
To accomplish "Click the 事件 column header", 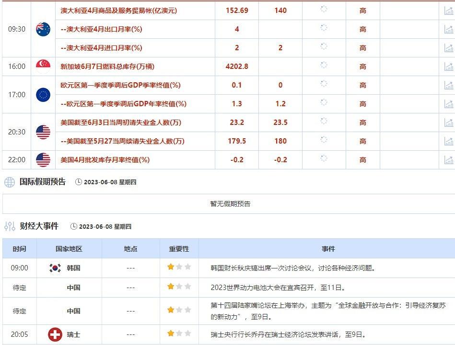I will 328,249.
